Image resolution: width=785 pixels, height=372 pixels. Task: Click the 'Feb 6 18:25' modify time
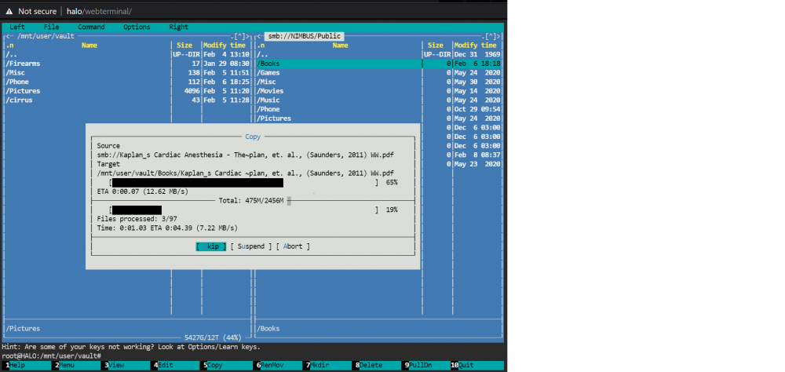226,82
